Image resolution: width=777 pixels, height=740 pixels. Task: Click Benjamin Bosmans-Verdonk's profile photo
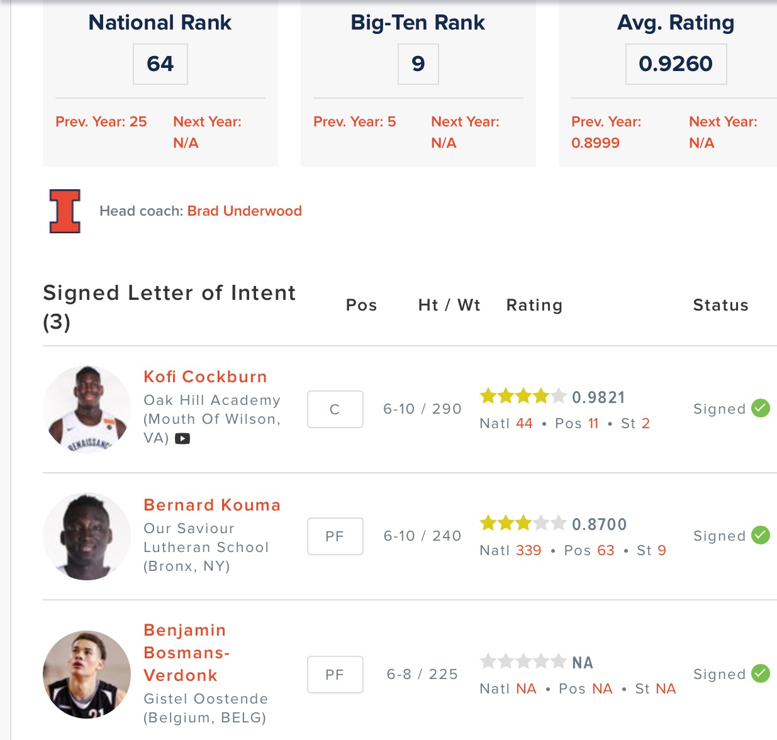pos(87,675)
